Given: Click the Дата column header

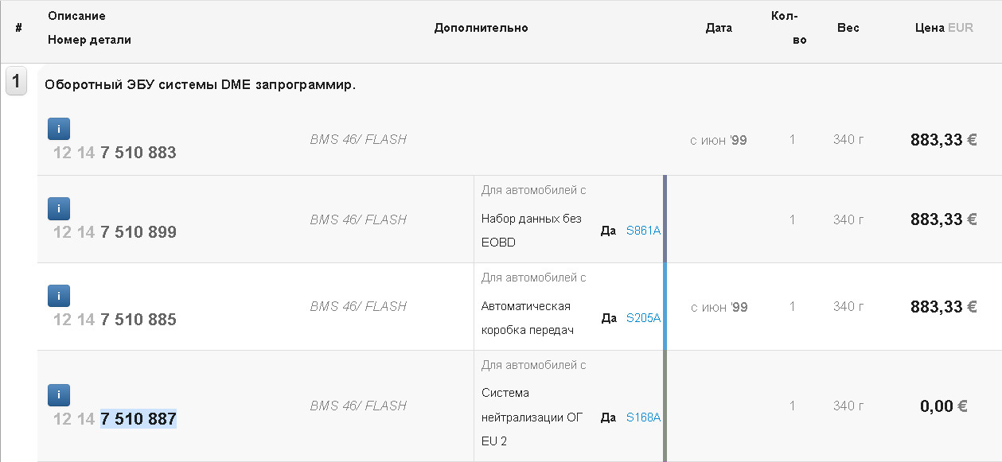Looking at the screenshot, I should (x=719, y=28).
